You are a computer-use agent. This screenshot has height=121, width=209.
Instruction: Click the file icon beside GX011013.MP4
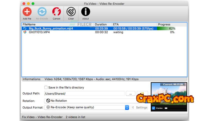25,32
